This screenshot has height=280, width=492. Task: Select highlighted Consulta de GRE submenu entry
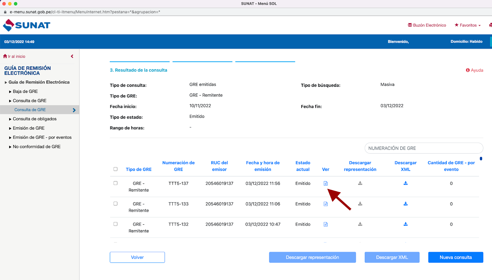pos(30,110)
